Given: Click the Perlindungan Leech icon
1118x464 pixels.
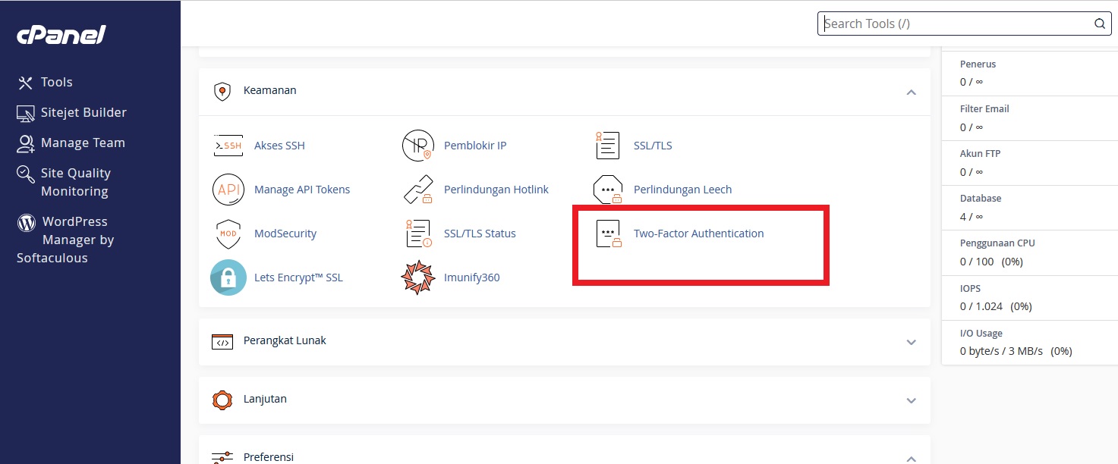Looking at the screenshot, I should [608, 190].
